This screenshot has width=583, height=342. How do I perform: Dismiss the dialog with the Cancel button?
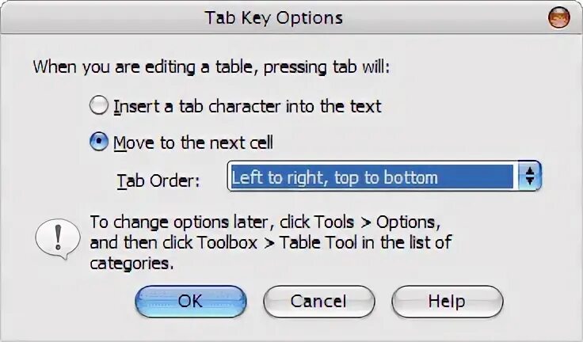318,302
